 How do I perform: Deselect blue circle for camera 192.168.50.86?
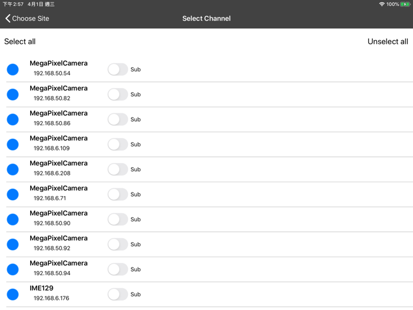(12, 119)
